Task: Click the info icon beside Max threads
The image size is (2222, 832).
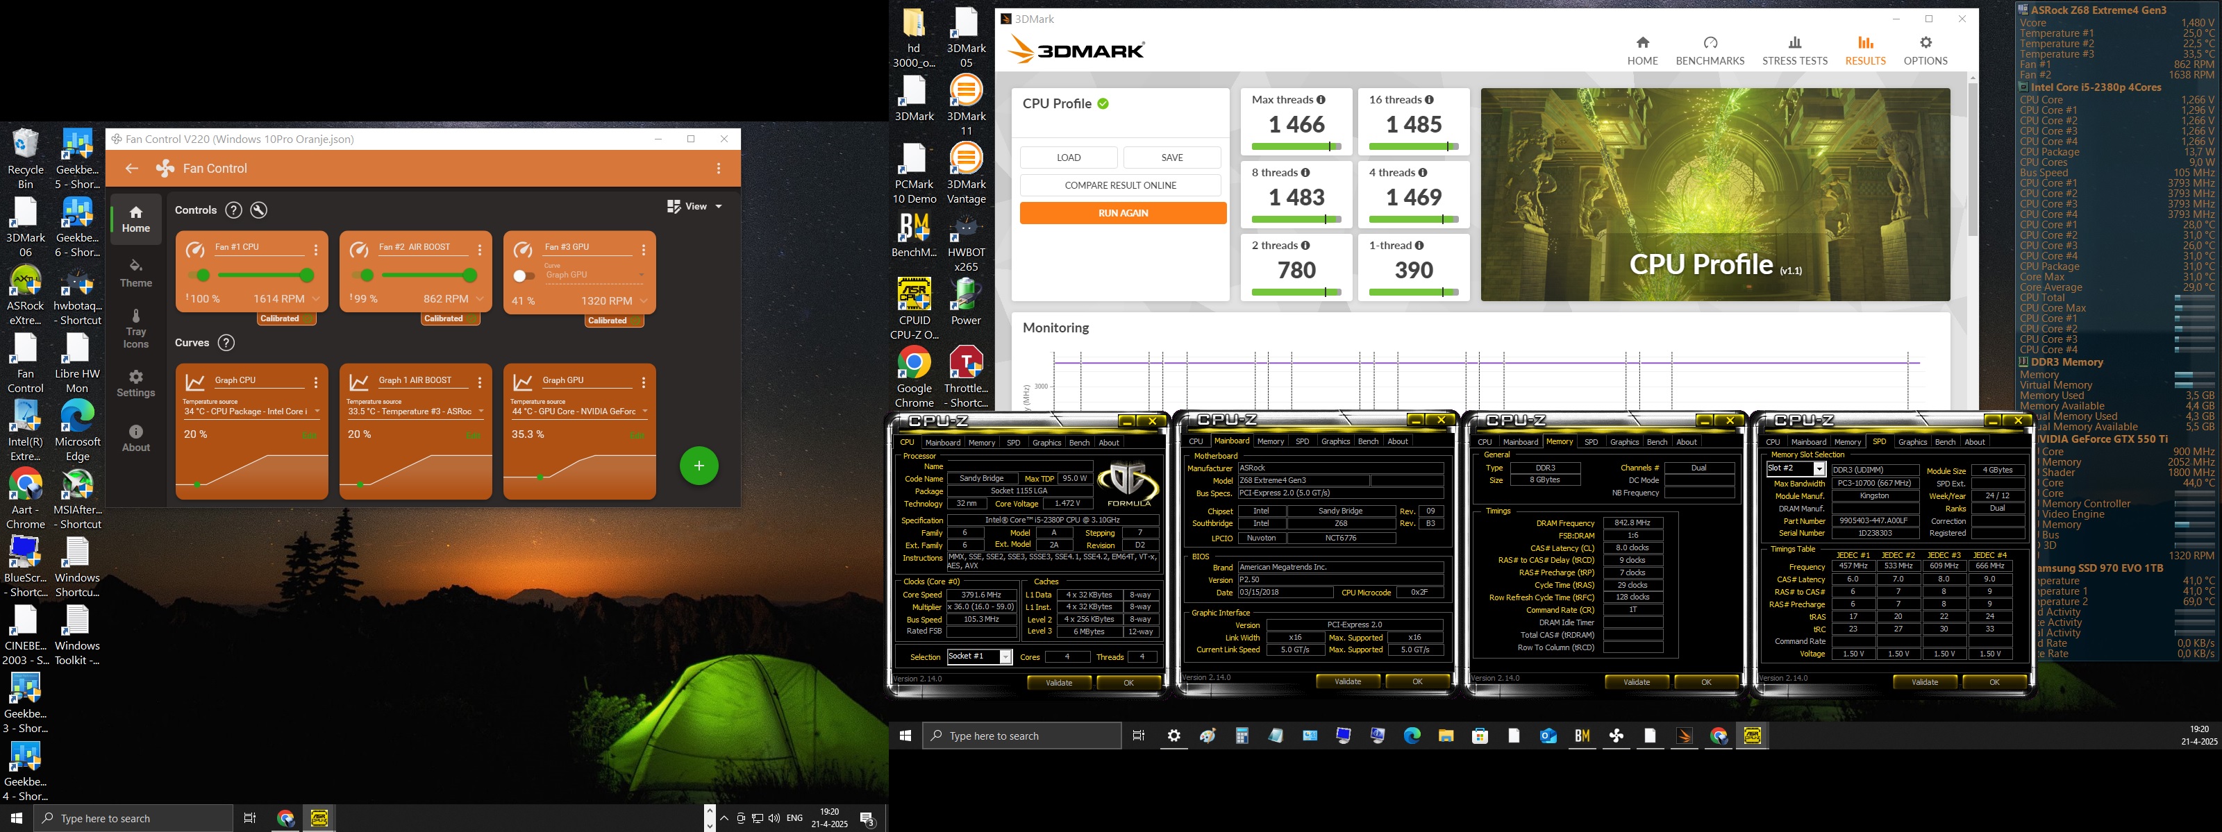Action: tap(1321, 100)
